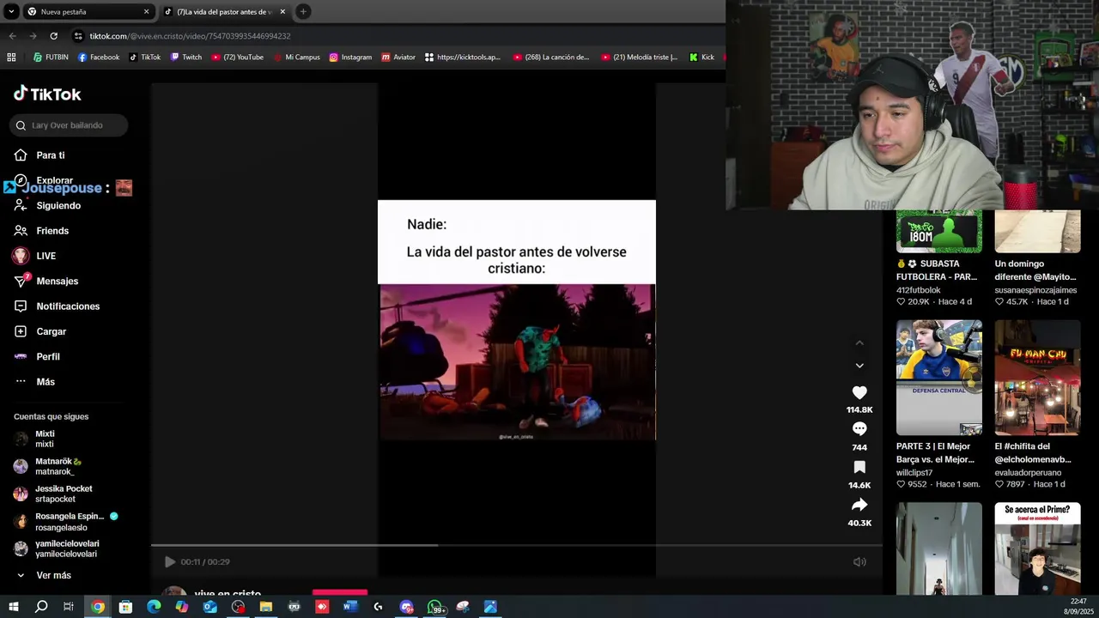
Task: Open SUBASTA FUTBOLERA recommended video
Action: (x=939, y=232)
